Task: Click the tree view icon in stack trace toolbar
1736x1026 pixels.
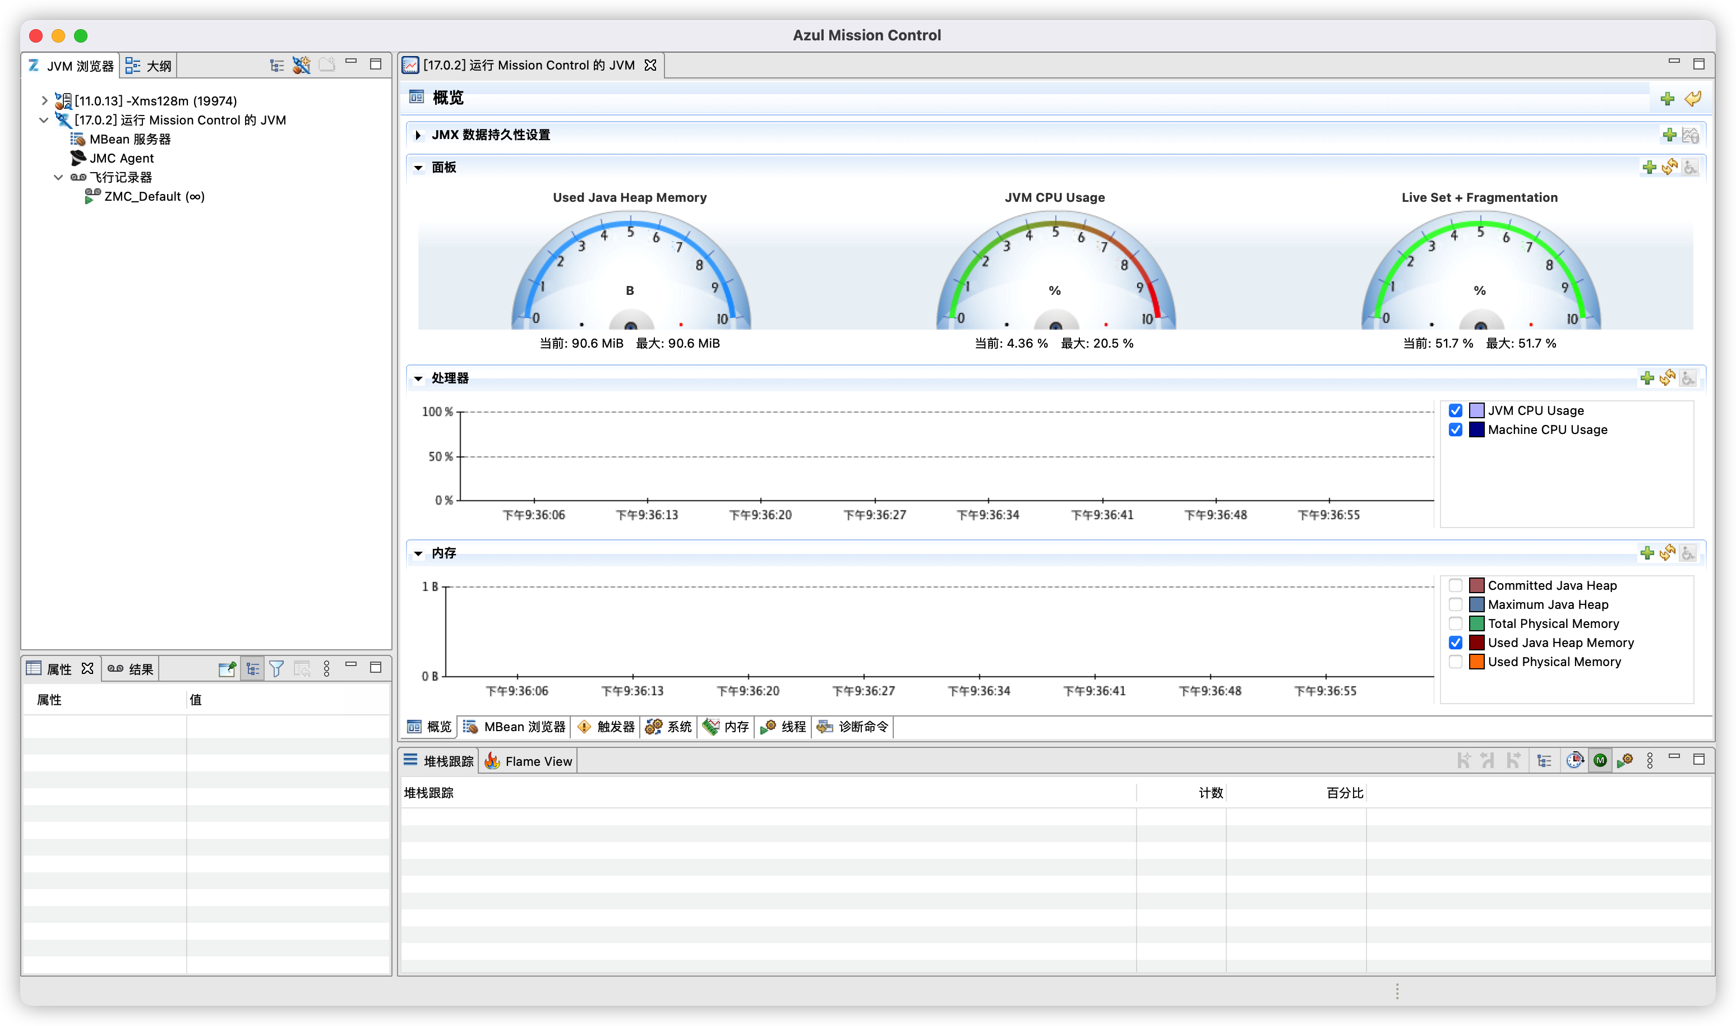Action: point(1544,760)
